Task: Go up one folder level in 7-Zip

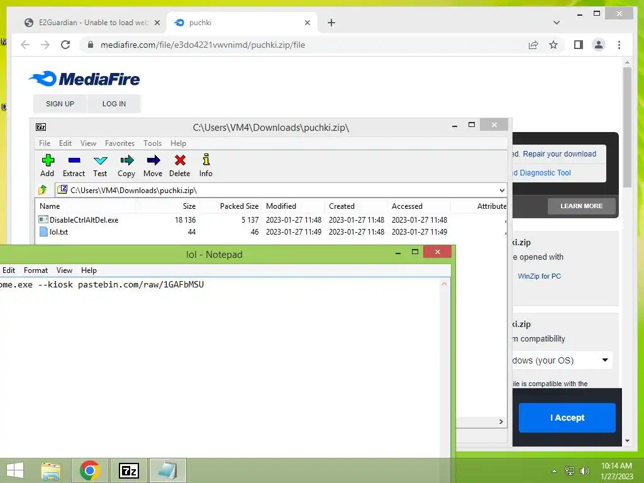Action: tap(43, 190)
